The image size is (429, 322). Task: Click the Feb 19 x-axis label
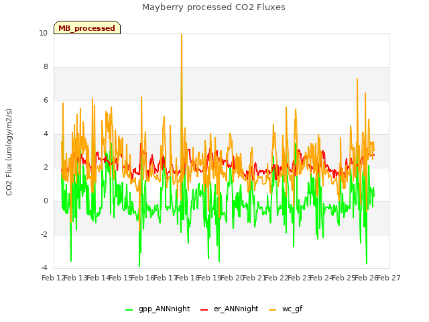click(210, 278)
